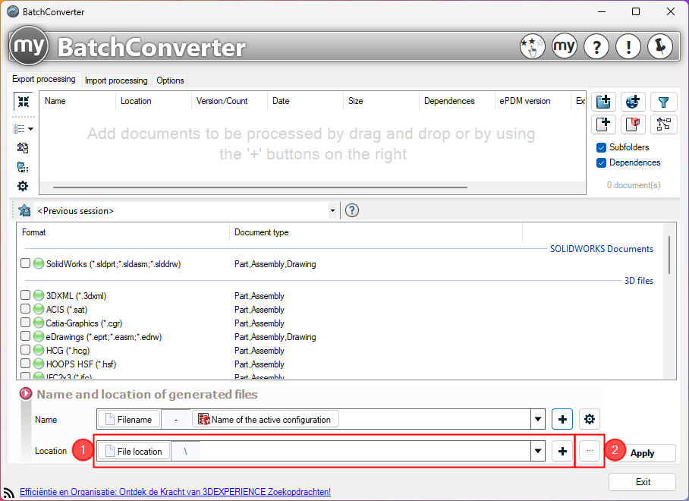The image size is (689, 501).
Task: Toggle the Subfolders checkbox
Action: (601, 148)
